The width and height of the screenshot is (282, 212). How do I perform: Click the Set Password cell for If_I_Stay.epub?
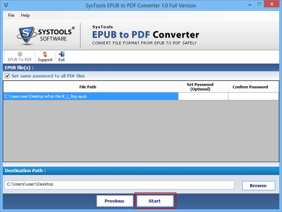pos(203,96)
